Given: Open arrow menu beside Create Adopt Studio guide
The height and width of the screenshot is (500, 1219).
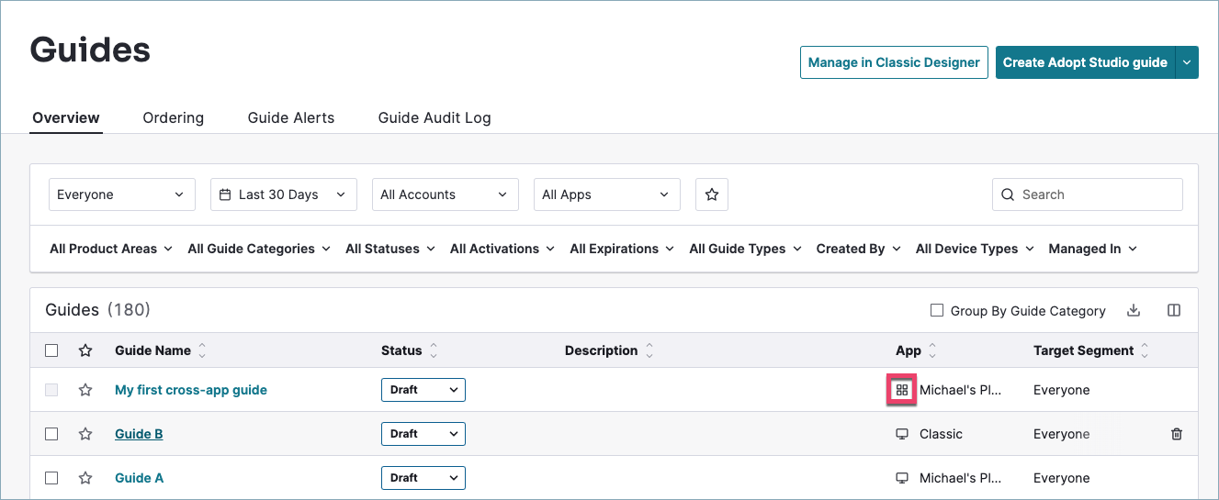Looking at the screenshot, I should [x=1187, y=62].
